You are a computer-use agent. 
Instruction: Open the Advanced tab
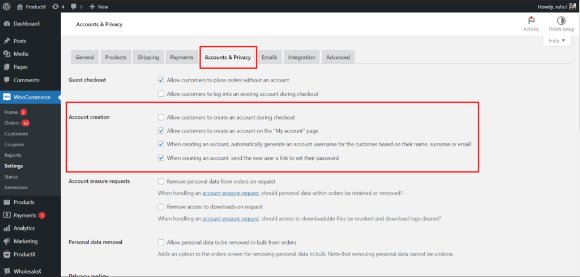tap(338, 57)
